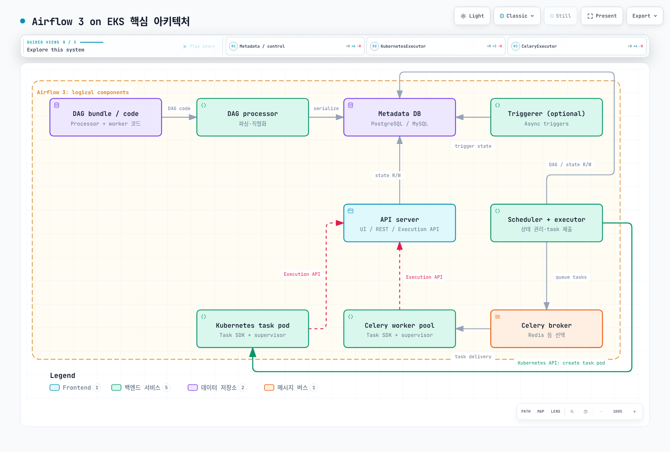The height and width of the screenshot is (452, 670).
Task: Click the 100% zoom level
Action: (618, 411)
